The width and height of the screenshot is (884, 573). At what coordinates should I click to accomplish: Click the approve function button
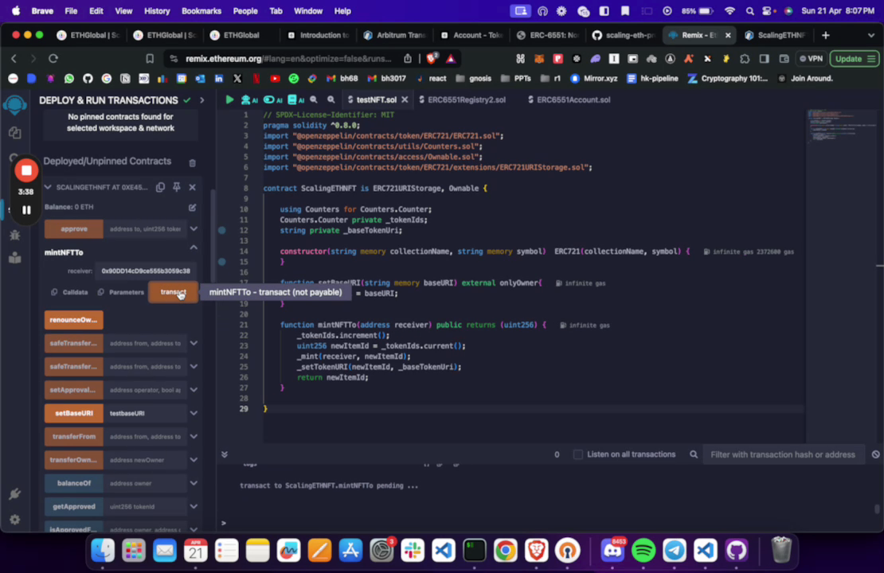(x=74, y=229)
